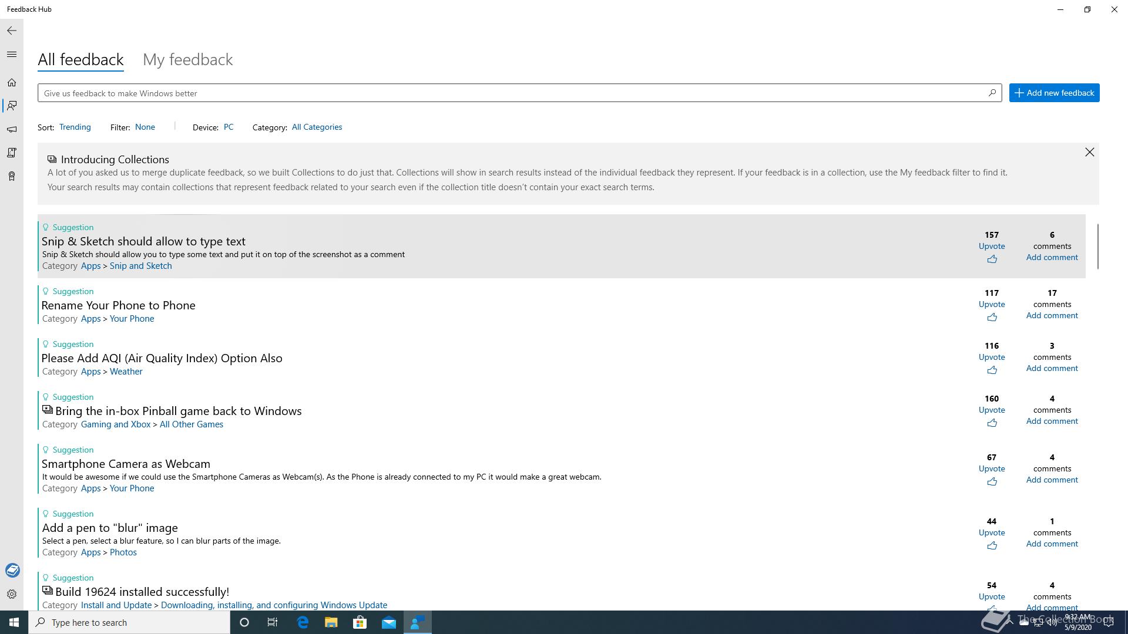
Task: Open Snip and Sketch category link
Action: tap(140, 266)
